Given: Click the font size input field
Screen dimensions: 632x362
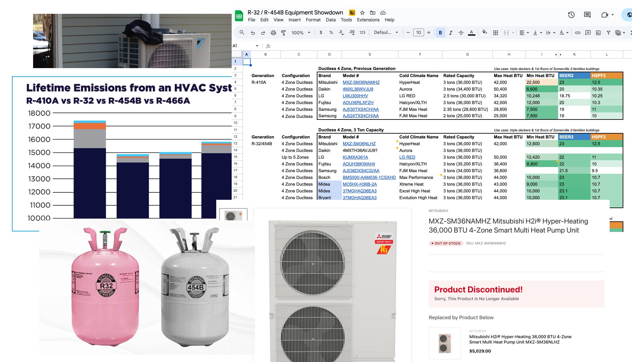Looking at the screenshot, I should (418, 32).
